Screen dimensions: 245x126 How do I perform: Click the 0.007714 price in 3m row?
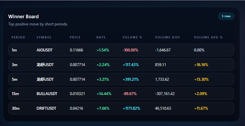(x=77, y=65)
